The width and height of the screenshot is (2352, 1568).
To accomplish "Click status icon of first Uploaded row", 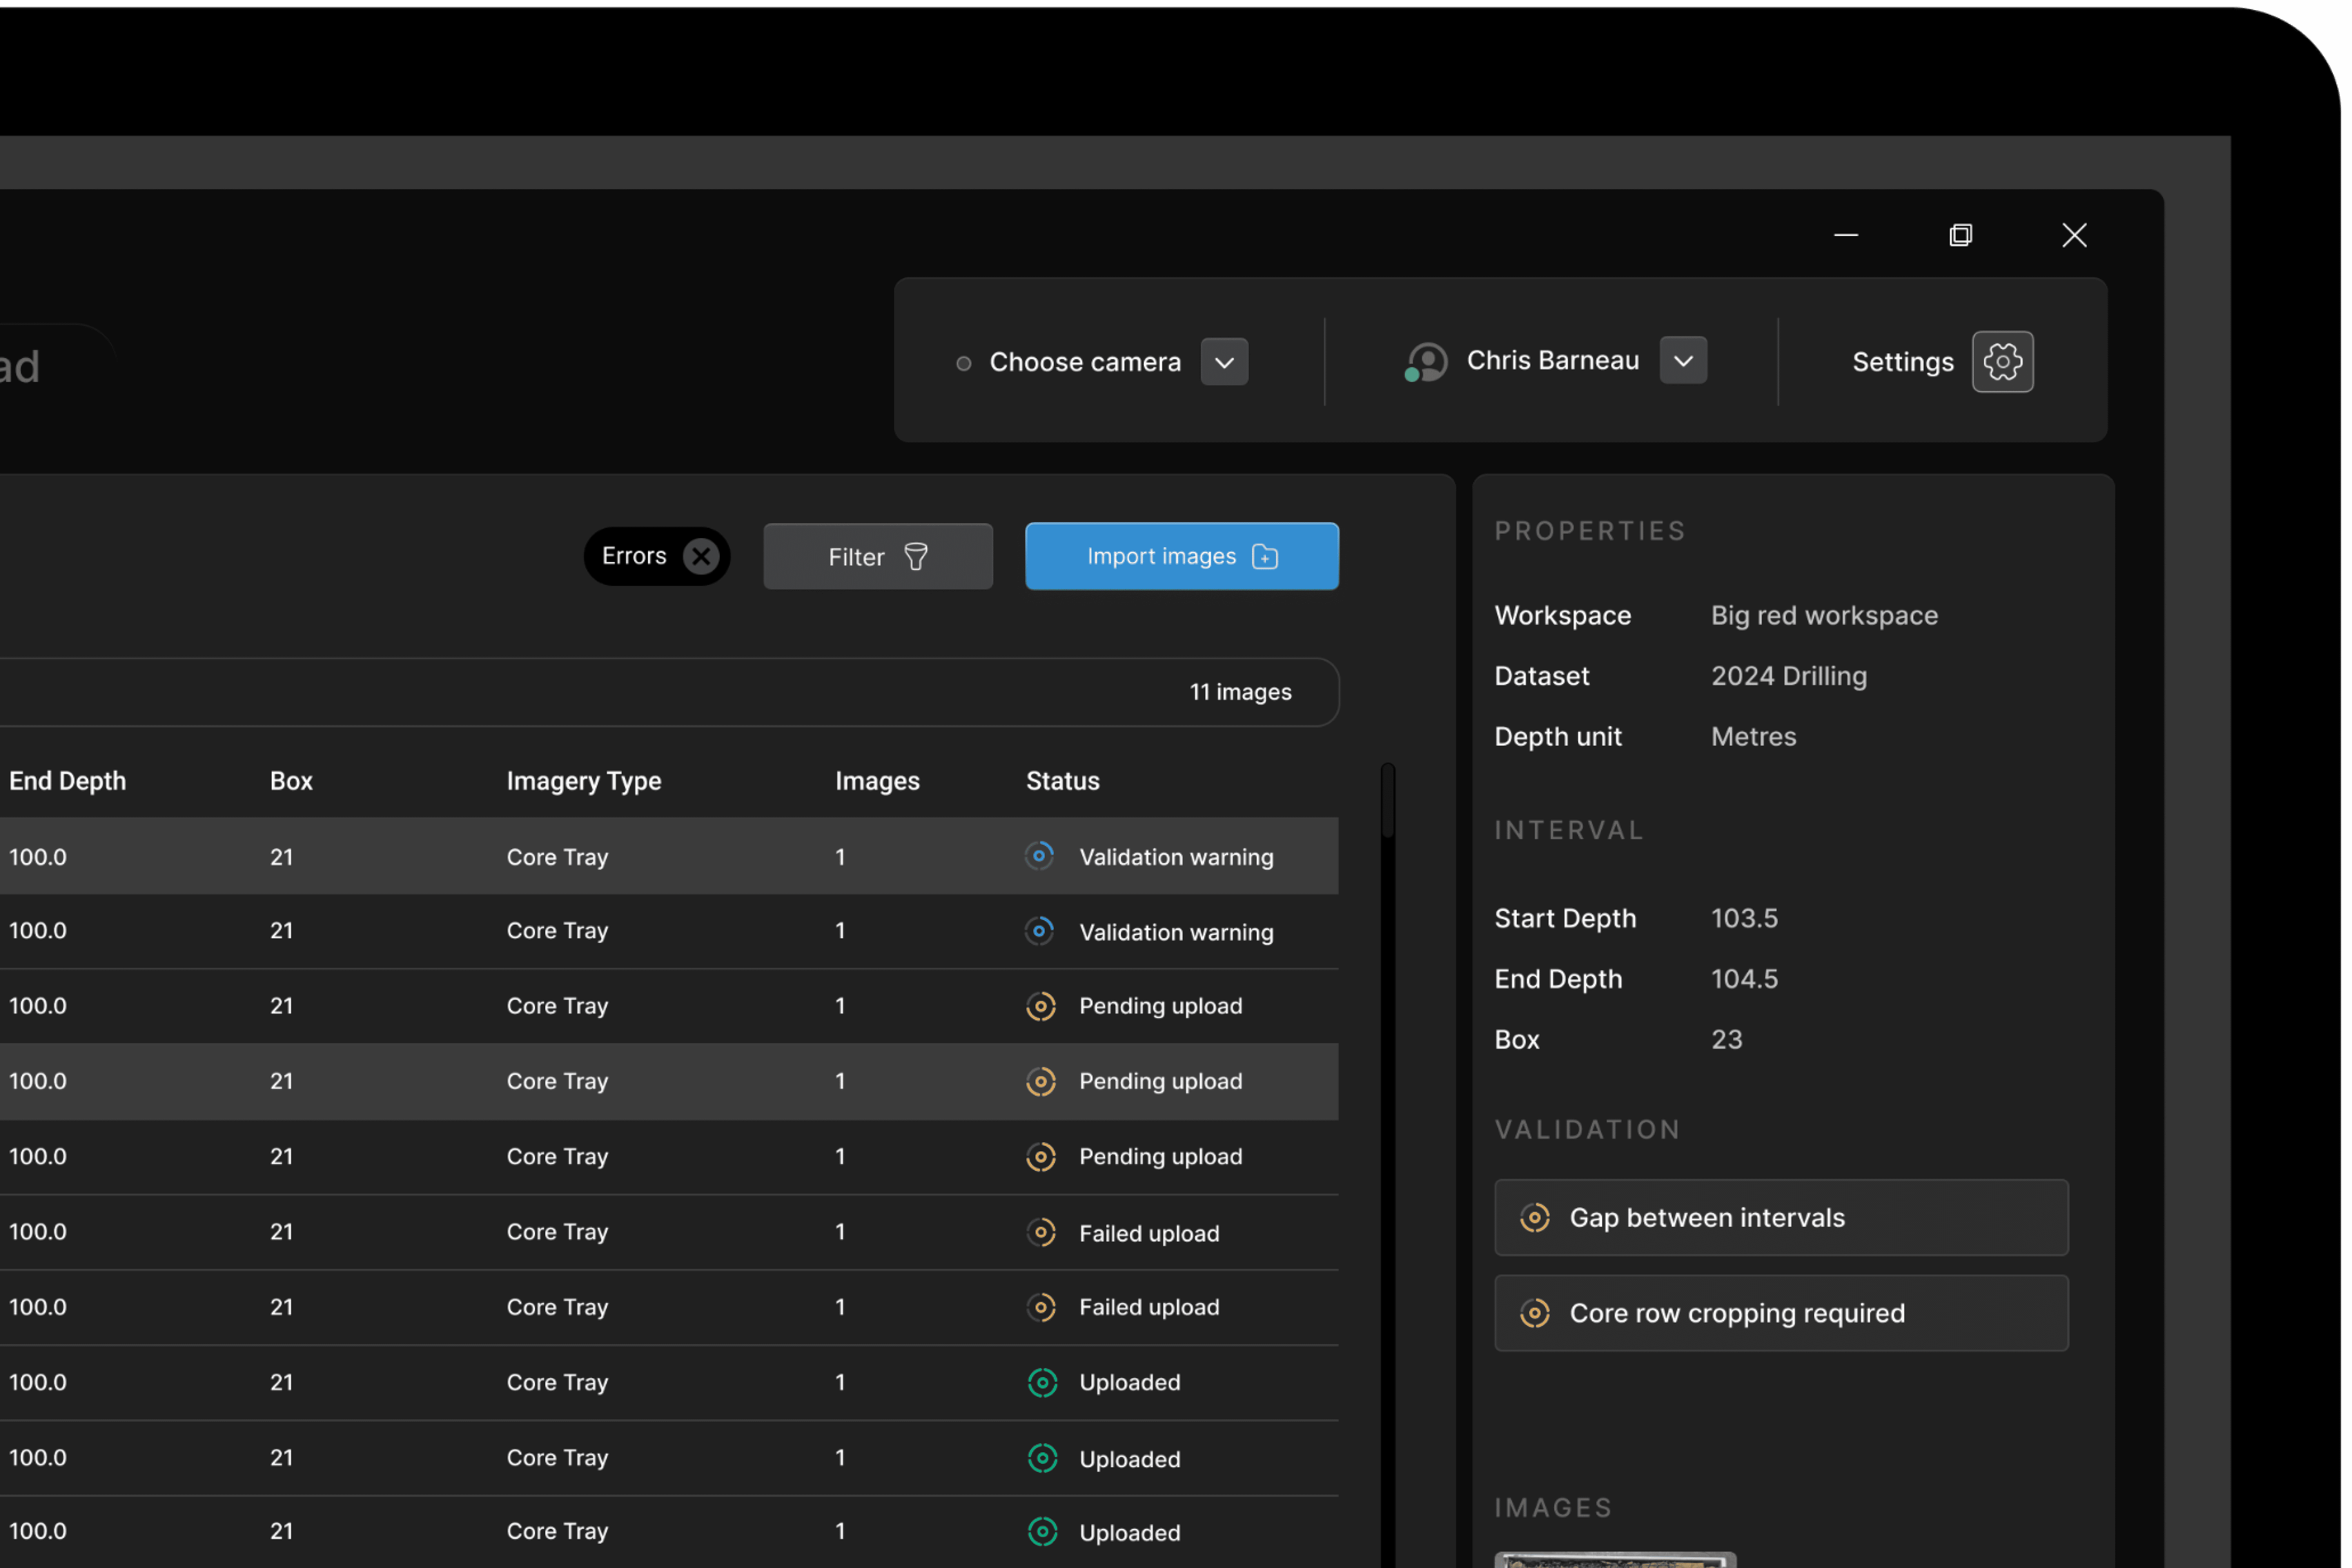I will click(x=1042, y=1382).
